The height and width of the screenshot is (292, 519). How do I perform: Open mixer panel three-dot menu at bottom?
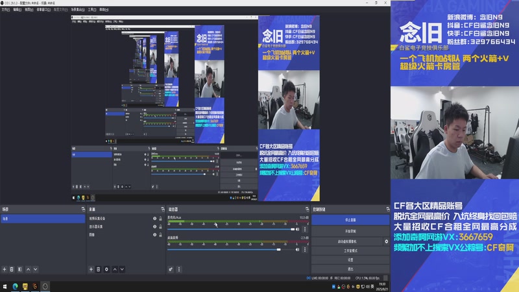pos(179,269)
